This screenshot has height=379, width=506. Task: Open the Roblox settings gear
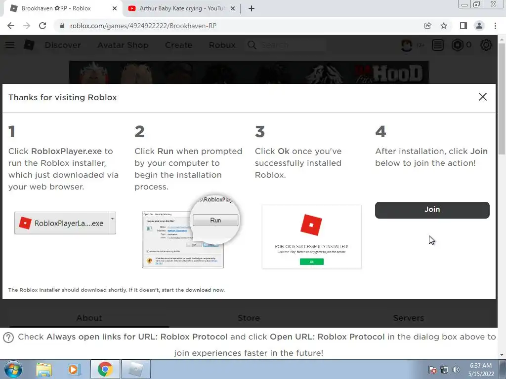pos(486,45)
